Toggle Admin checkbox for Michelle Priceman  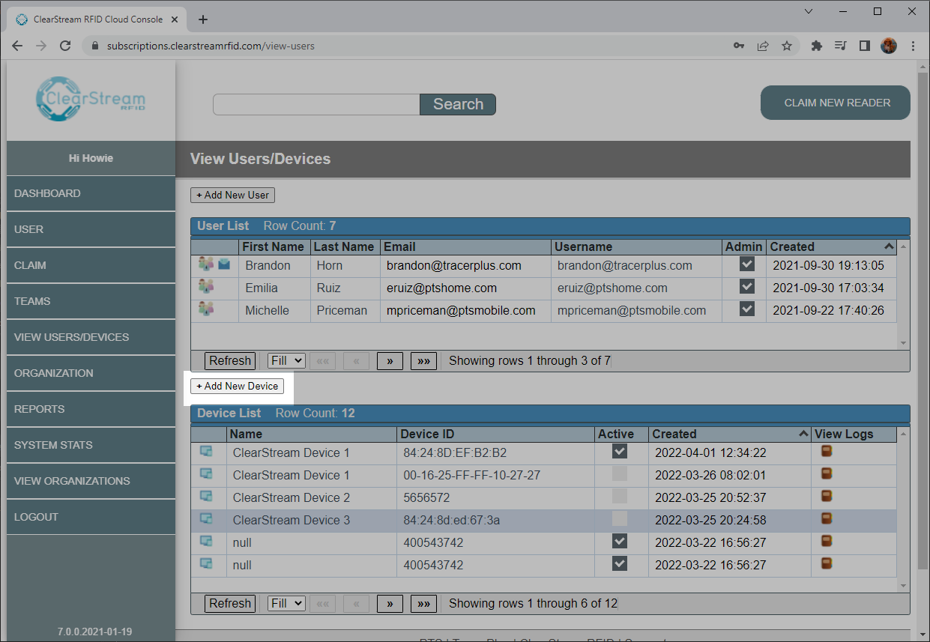pyautogui.click(x=746, y=309)
